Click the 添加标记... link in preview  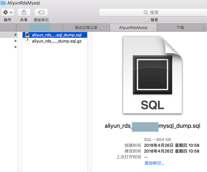[154, 163]
